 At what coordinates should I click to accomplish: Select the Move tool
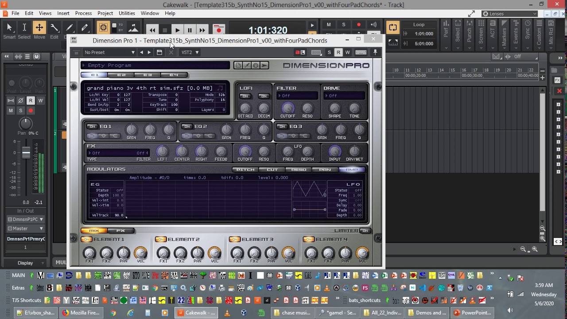pyautogui.click(x=39, y=28)
